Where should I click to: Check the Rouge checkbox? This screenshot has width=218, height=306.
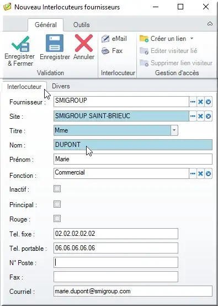click(x=57, y=219)
